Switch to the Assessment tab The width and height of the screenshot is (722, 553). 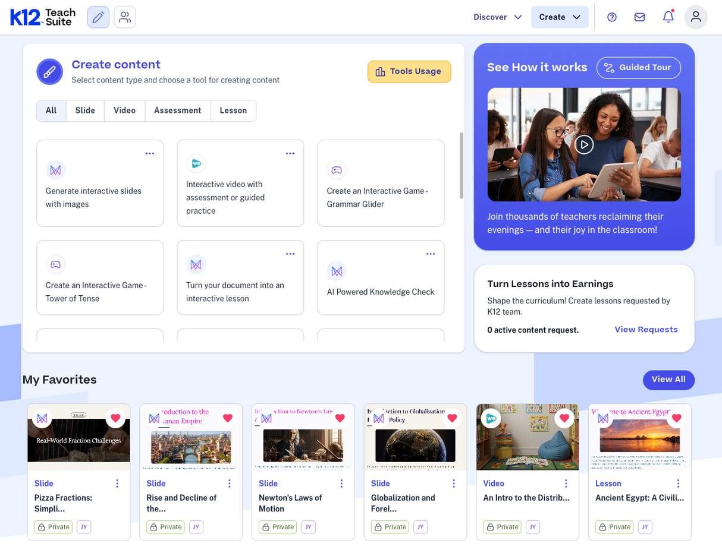[x=178, y=110]
